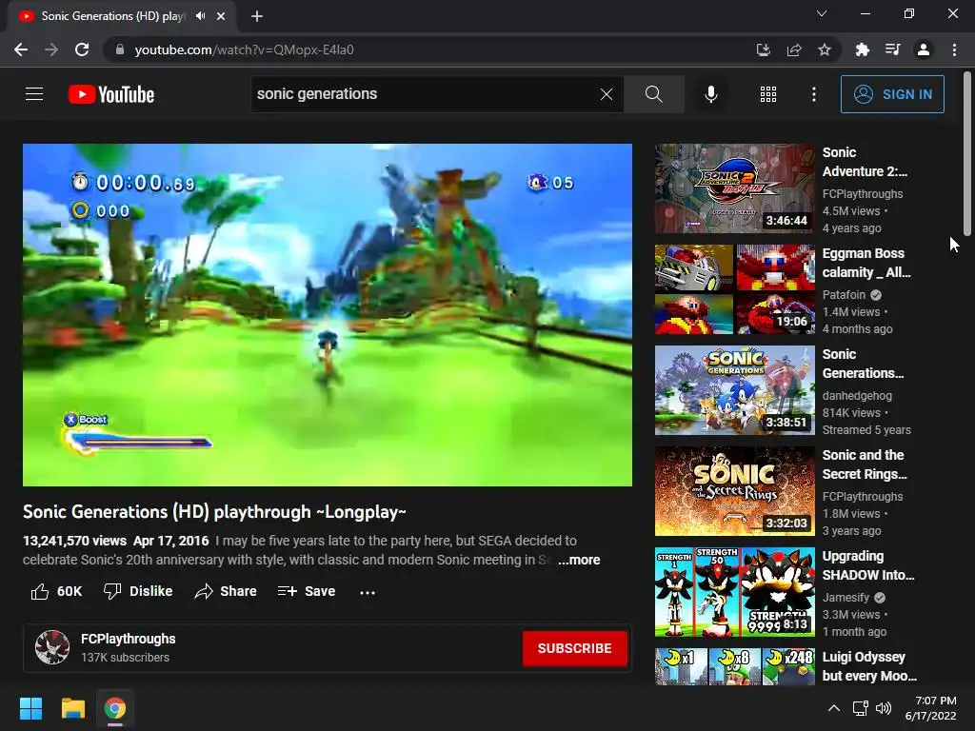The image size is (975, 731).
Task: Open Sonic and the Secret Rings title
Action: point(865,464)
